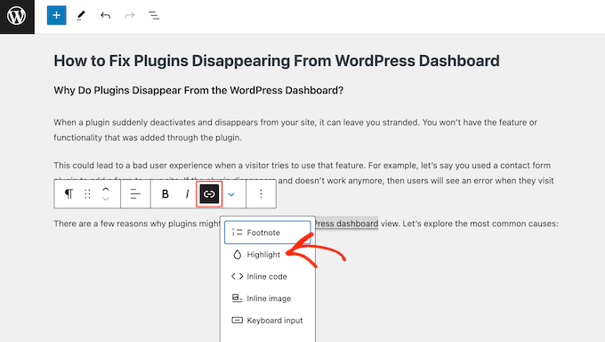
Task: Move block down with the arrow
Action: coord(106,199)
